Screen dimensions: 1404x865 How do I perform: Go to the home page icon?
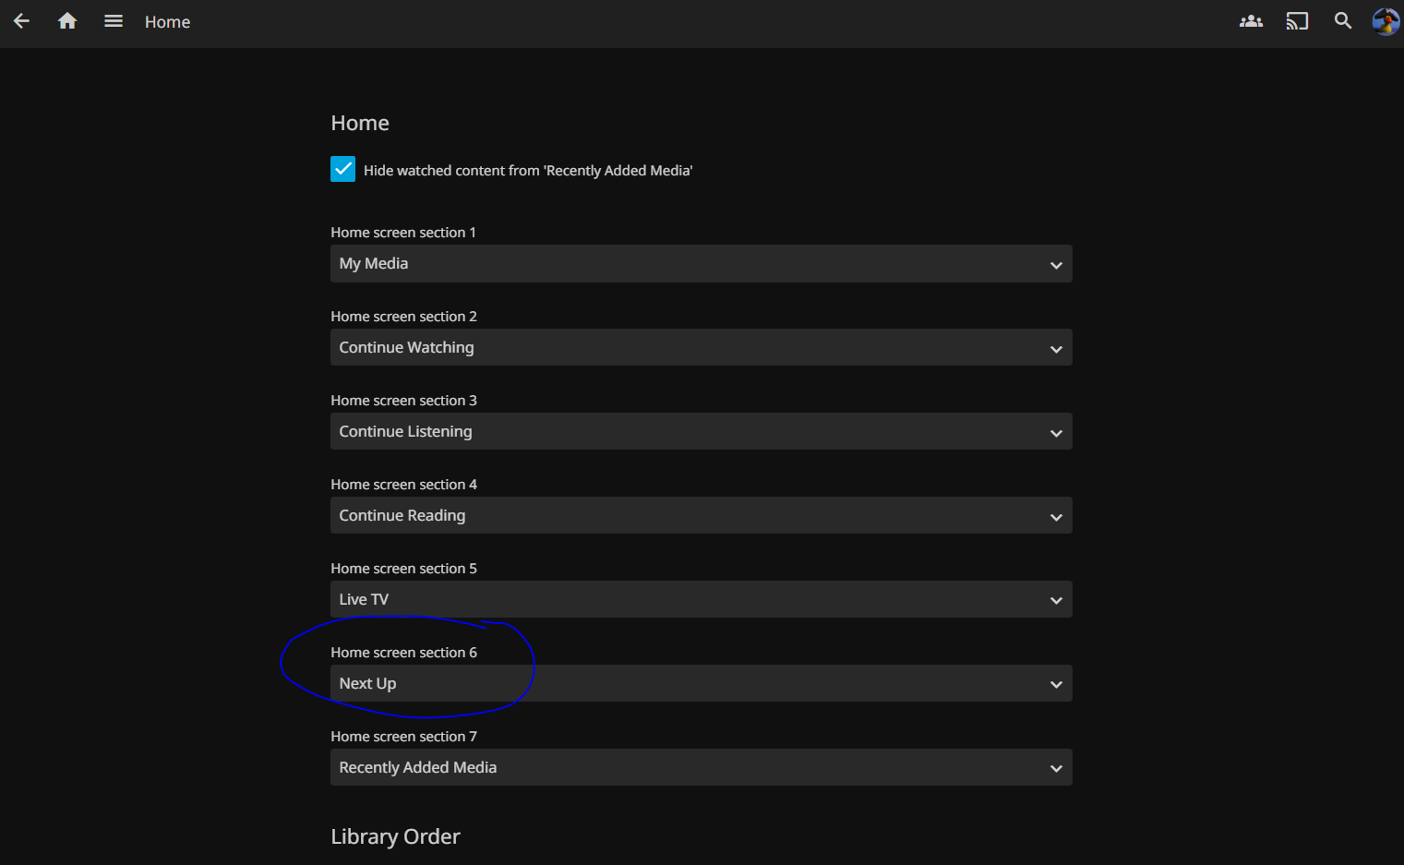(67, 21)
